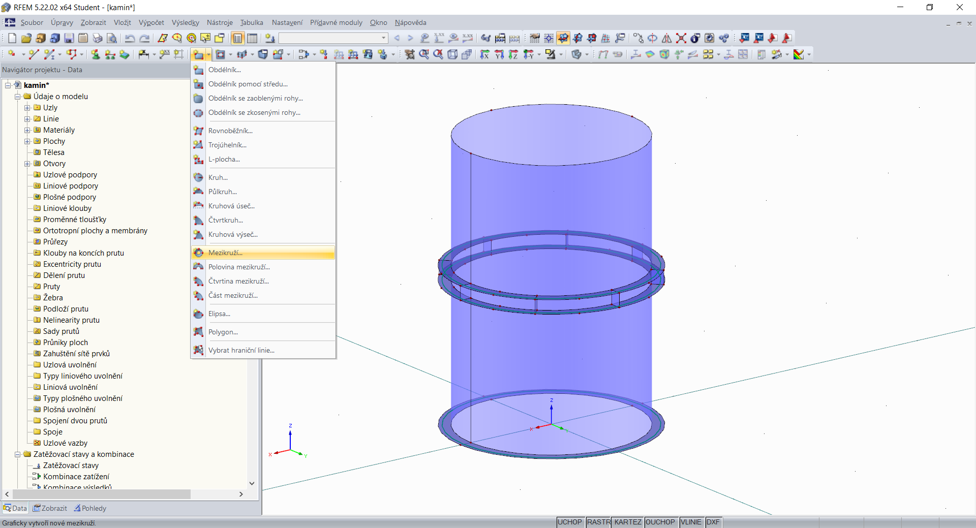Click the new opening tool icon
Image resolution: width=976 pixels, height=528 pixels.
[x=220, y=54]
